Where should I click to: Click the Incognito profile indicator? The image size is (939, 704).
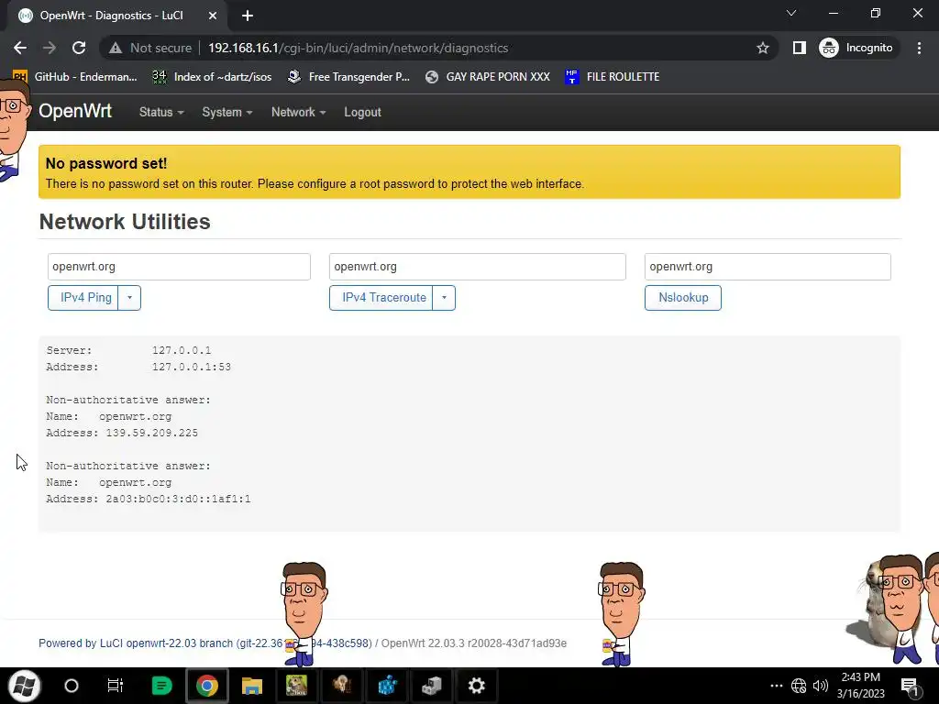pyautogui.click(x=856, y=48)
